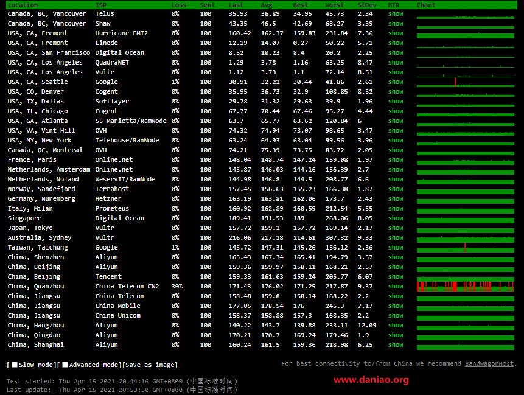This screenshot has height=395, width=524.
Task: Open the BandwagonHost recommendation link
Action: coord(489,363)
